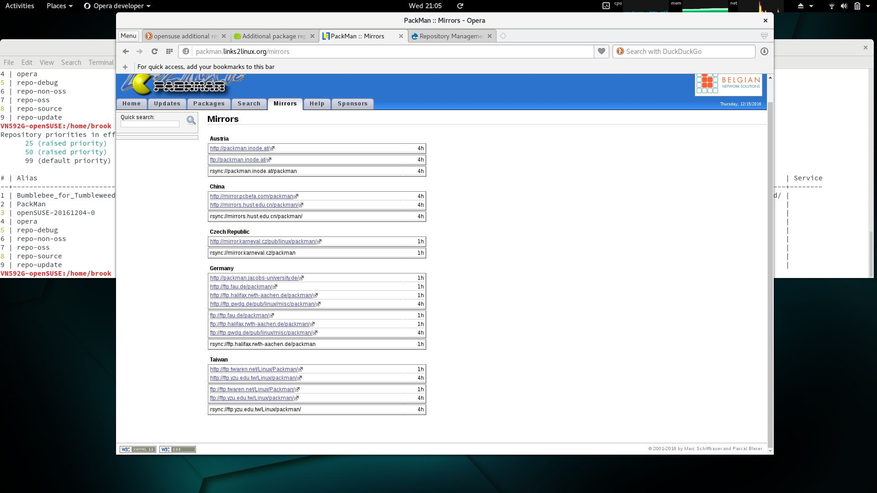The width and height of the screenshot is (877, 493).
Task: Switch to the 'Additional package' tab
Action: pyautogui.click(x=274, y=36)
